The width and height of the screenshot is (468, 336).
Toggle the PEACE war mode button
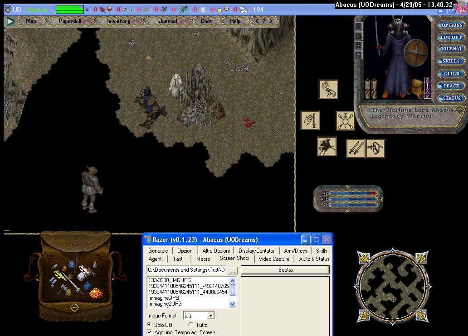click(x=451, y=86)
